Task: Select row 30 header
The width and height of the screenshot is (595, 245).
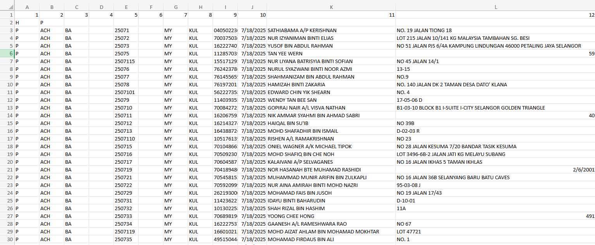Action: pyautogui.click(x=7, y=239)
